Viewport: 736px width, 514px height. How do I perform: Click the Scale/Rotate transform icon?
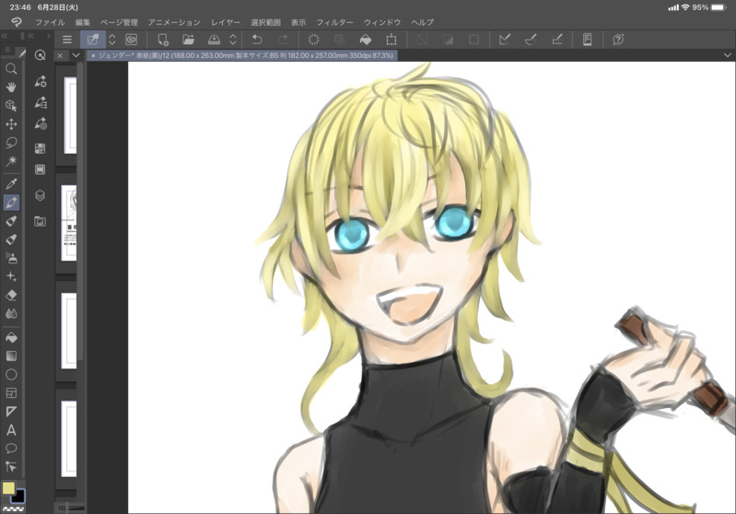click(391, 40)
